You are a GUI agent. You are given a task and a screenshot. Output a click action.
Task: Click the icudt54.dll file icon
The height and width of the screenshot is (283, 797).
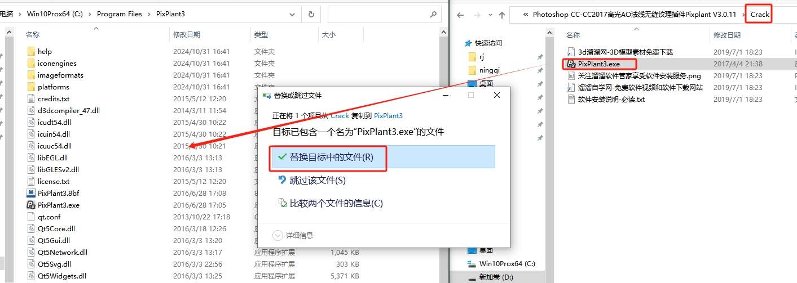tap(32, 122)
